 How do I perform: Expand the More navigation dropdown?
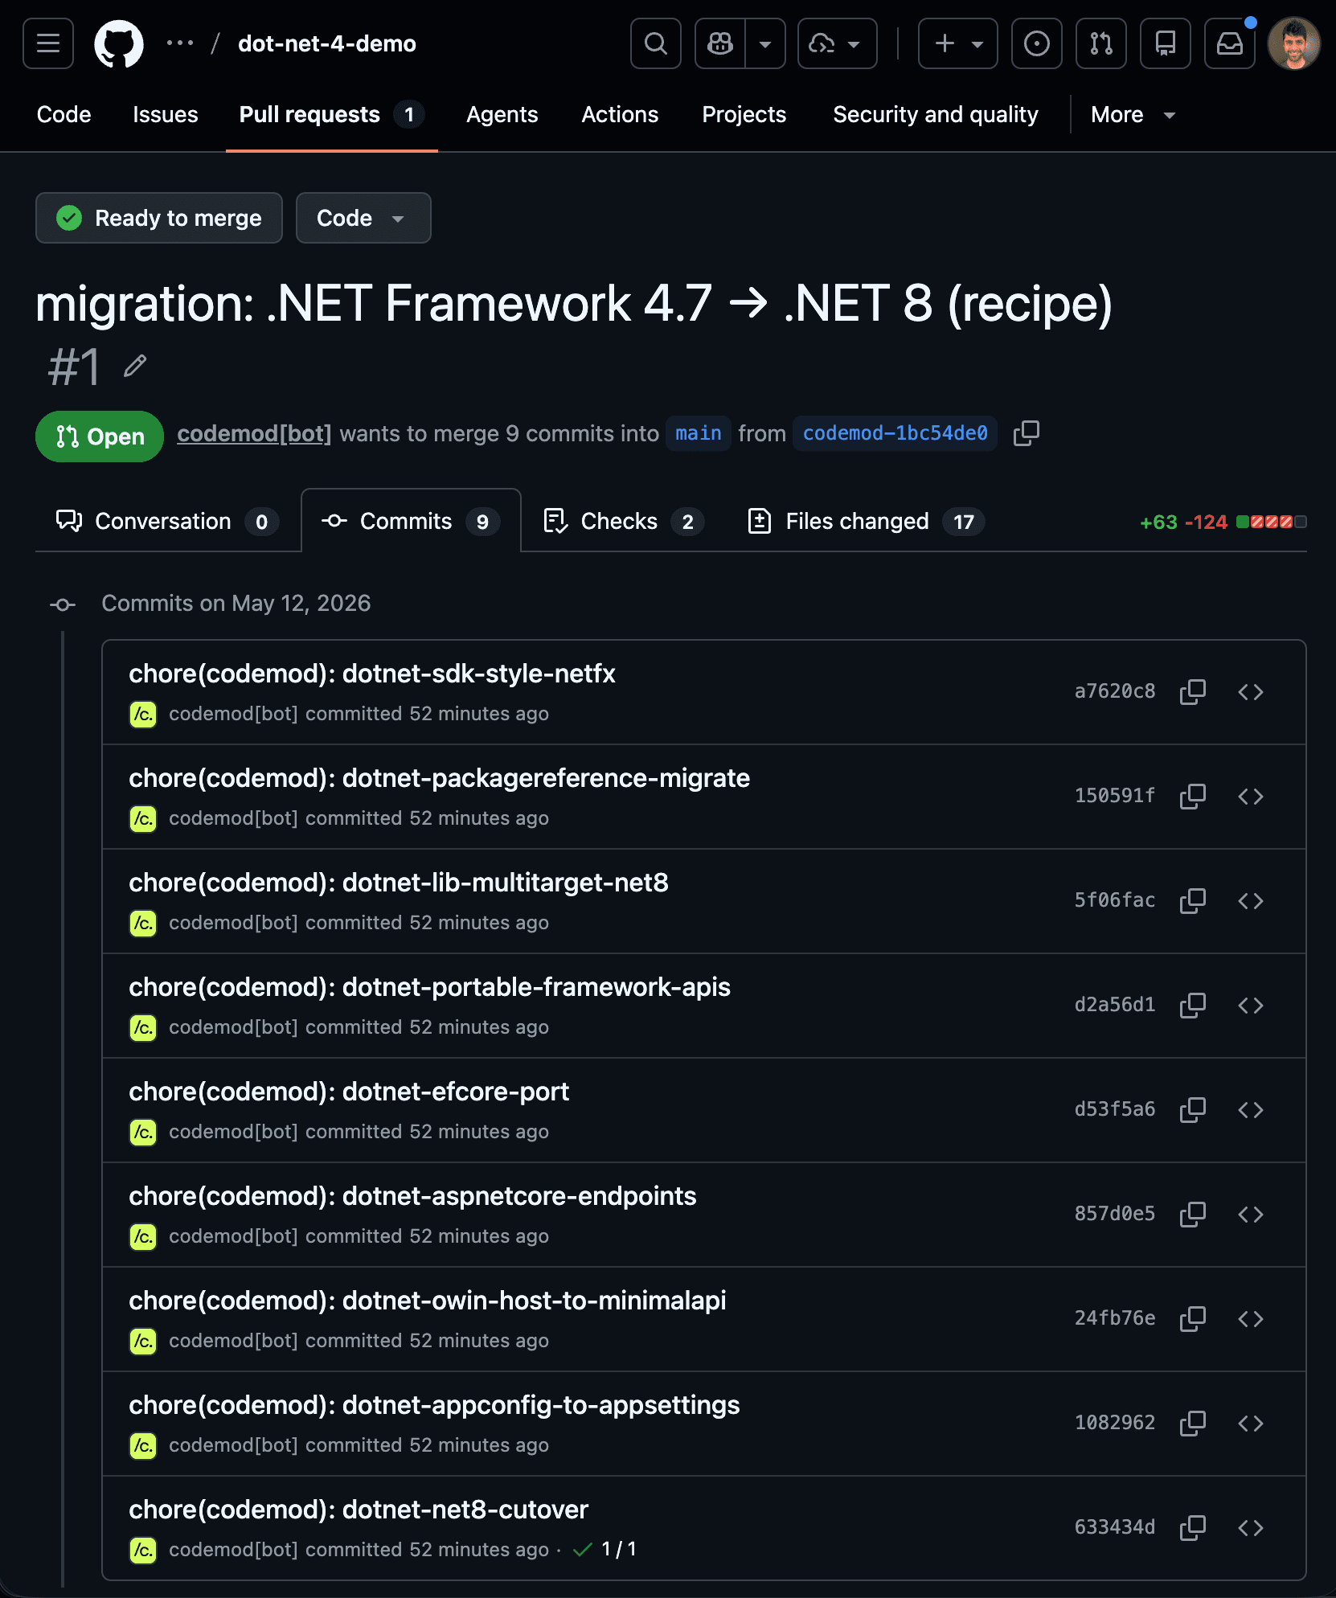1133,115
